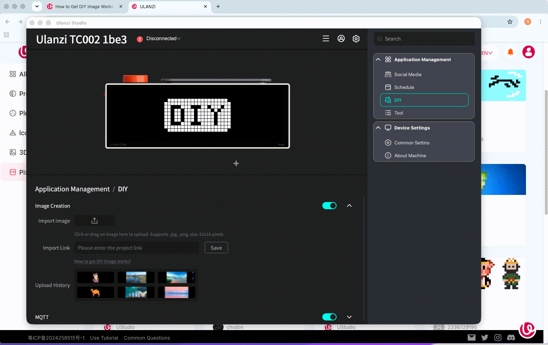Open the browser tab list dropdown
Screen dimensions: 548x345
point(37,6)
